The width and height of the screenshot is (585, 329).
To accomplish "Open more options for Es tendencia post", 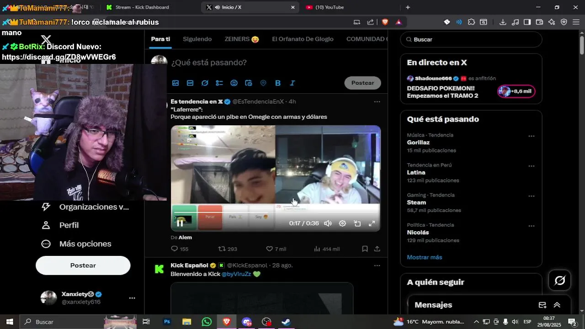I will click(377, 101).
